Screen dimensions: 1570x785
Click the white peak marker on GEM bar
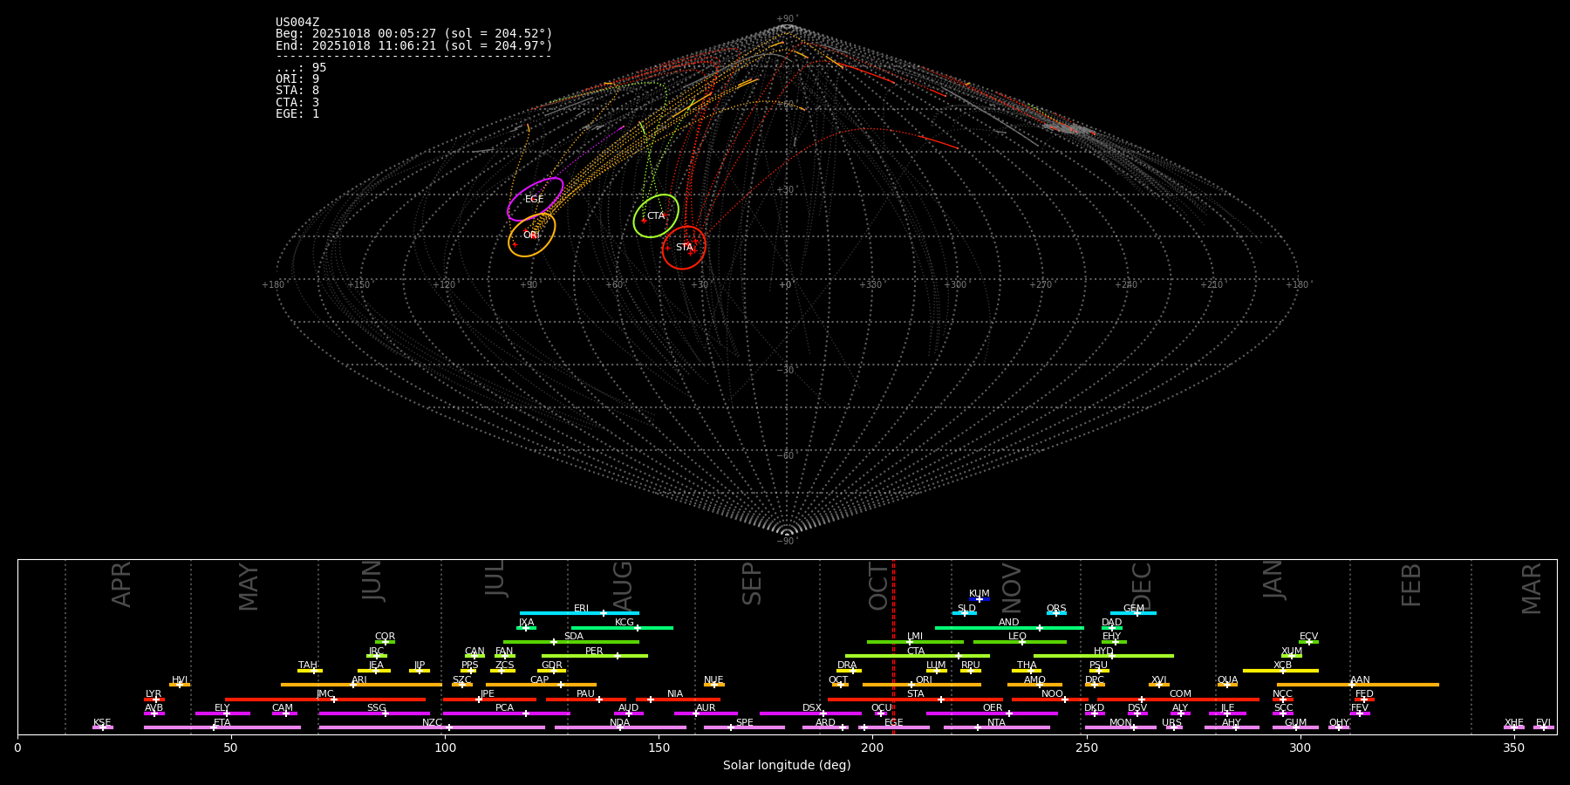point(1137,613)
